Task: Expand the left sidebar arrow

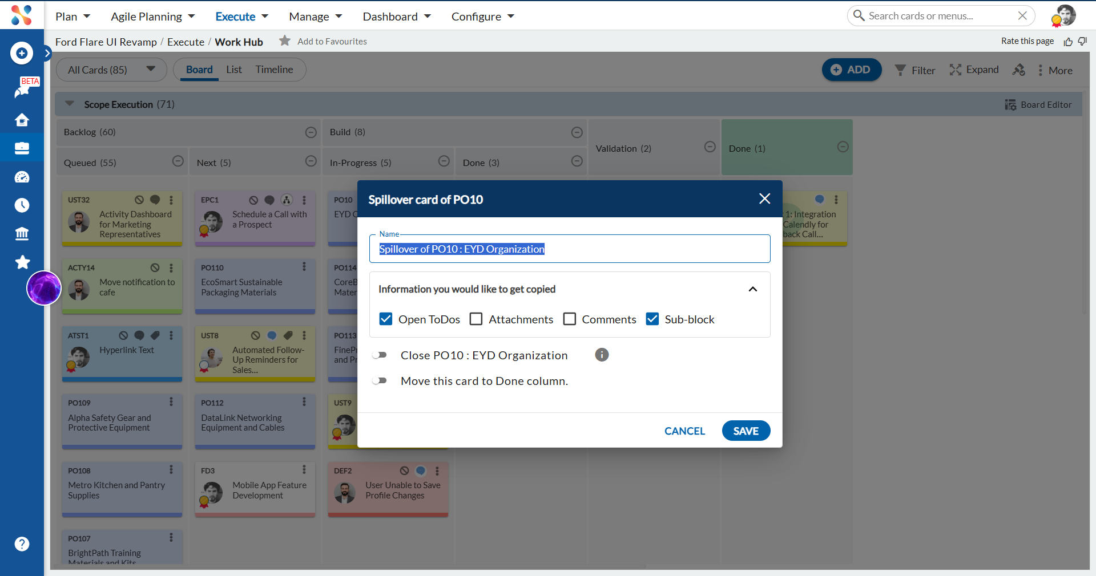Action: click(x=47, y=53)
